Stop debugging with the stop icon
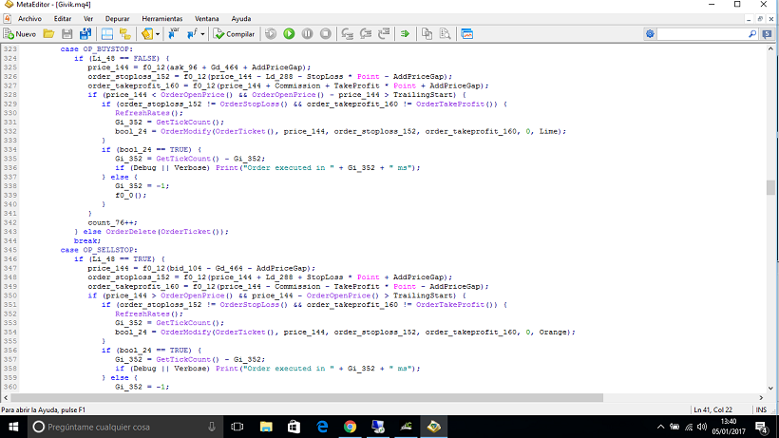779x438 pixels. pos(325,34)
